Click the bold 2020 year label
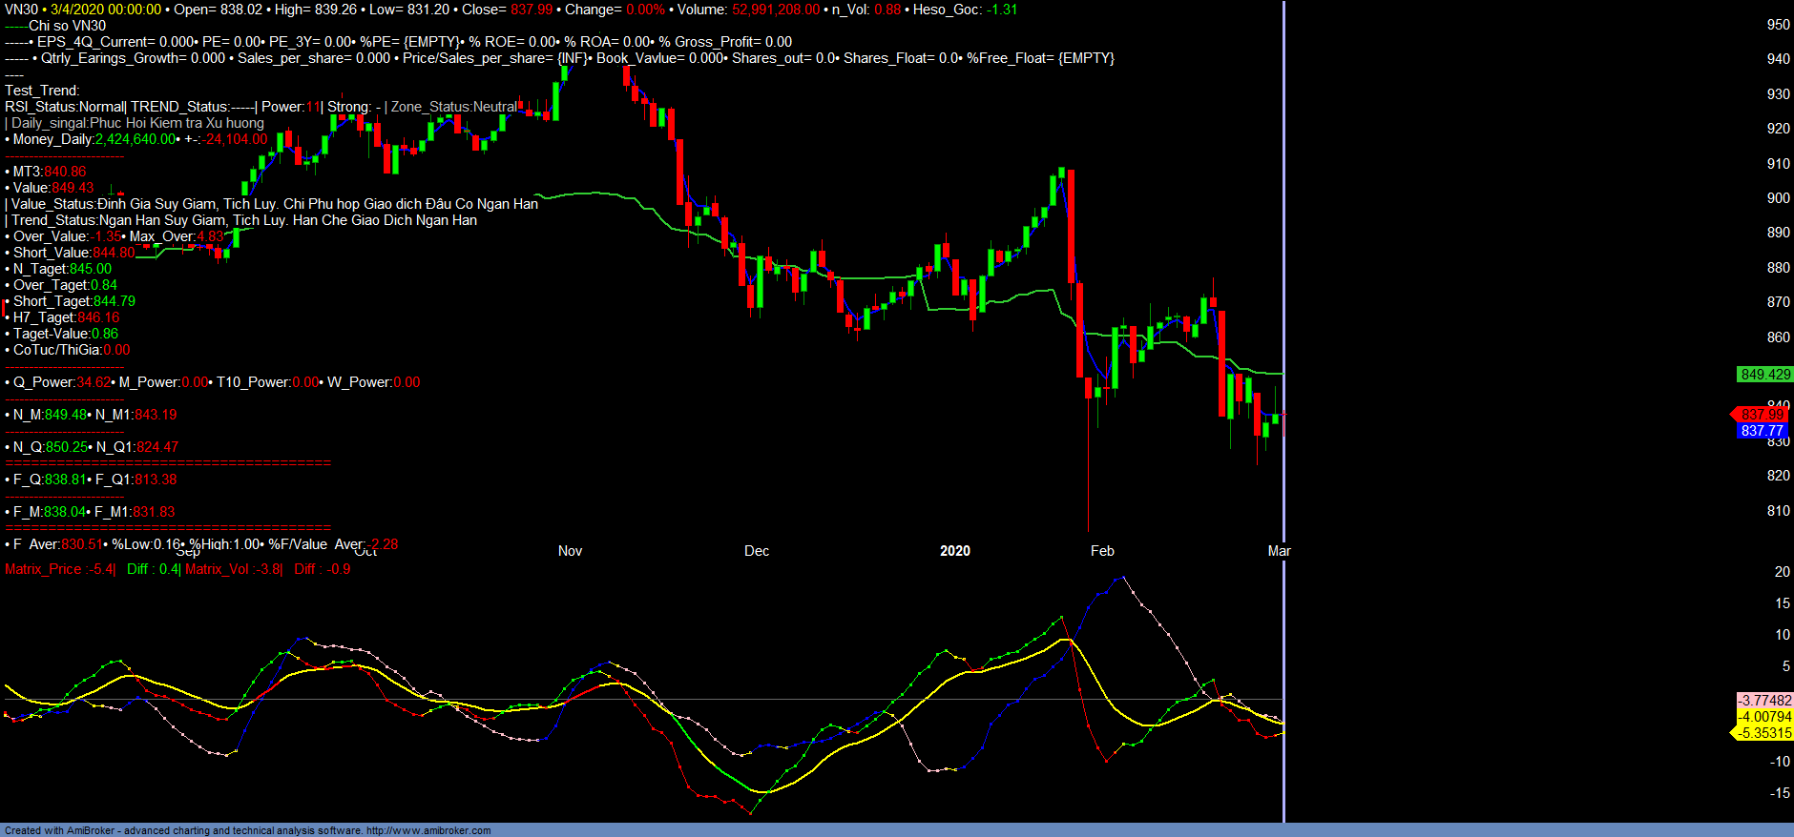 (x=954, y=551)
